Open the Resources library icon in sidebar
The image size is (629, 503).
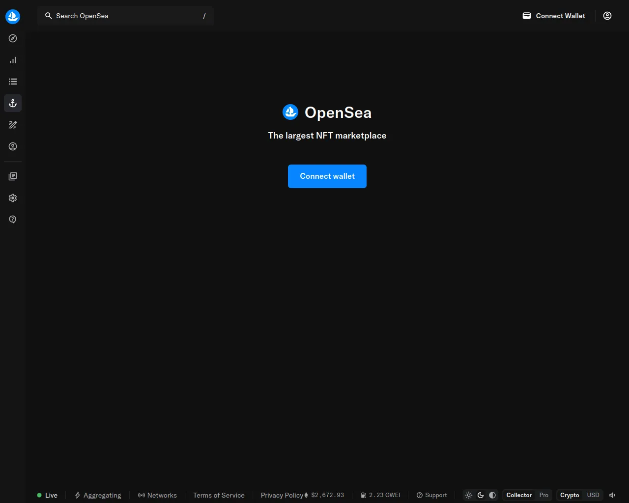(13, 176)
